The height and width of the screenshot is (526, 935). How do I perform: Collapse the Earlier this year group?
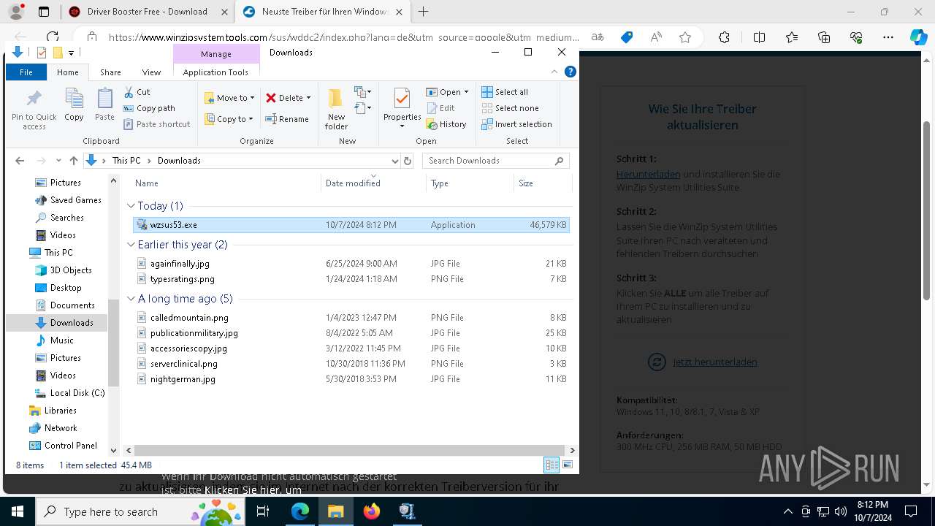pos(131,245)
